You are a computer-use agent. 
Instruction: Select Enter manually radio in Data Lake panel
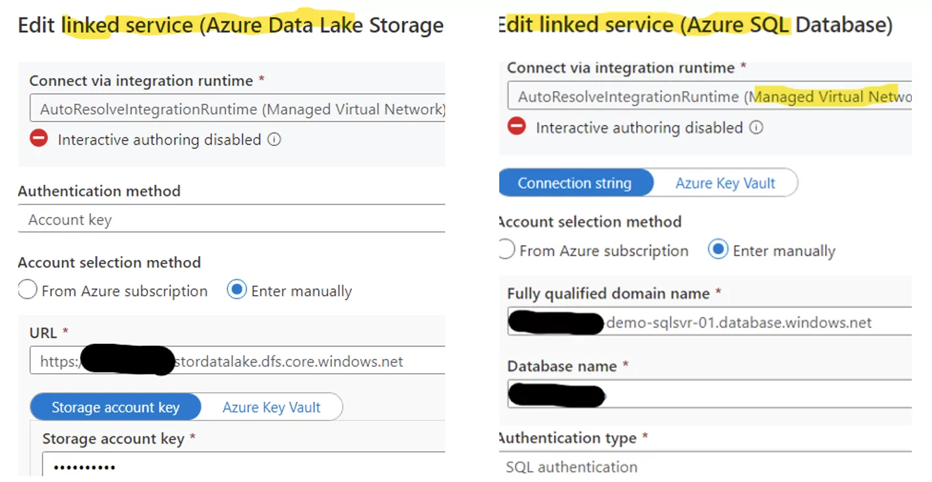pyautogui.click(x=237, y=291)
